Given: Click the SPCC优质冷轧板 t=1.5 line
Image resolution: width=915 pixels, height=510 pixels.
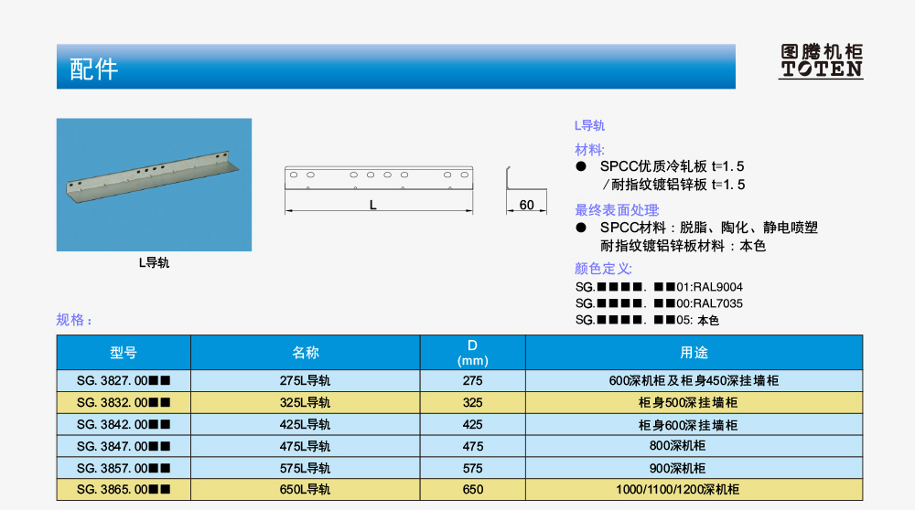Looking at the screenshot, I should point(672,166).
